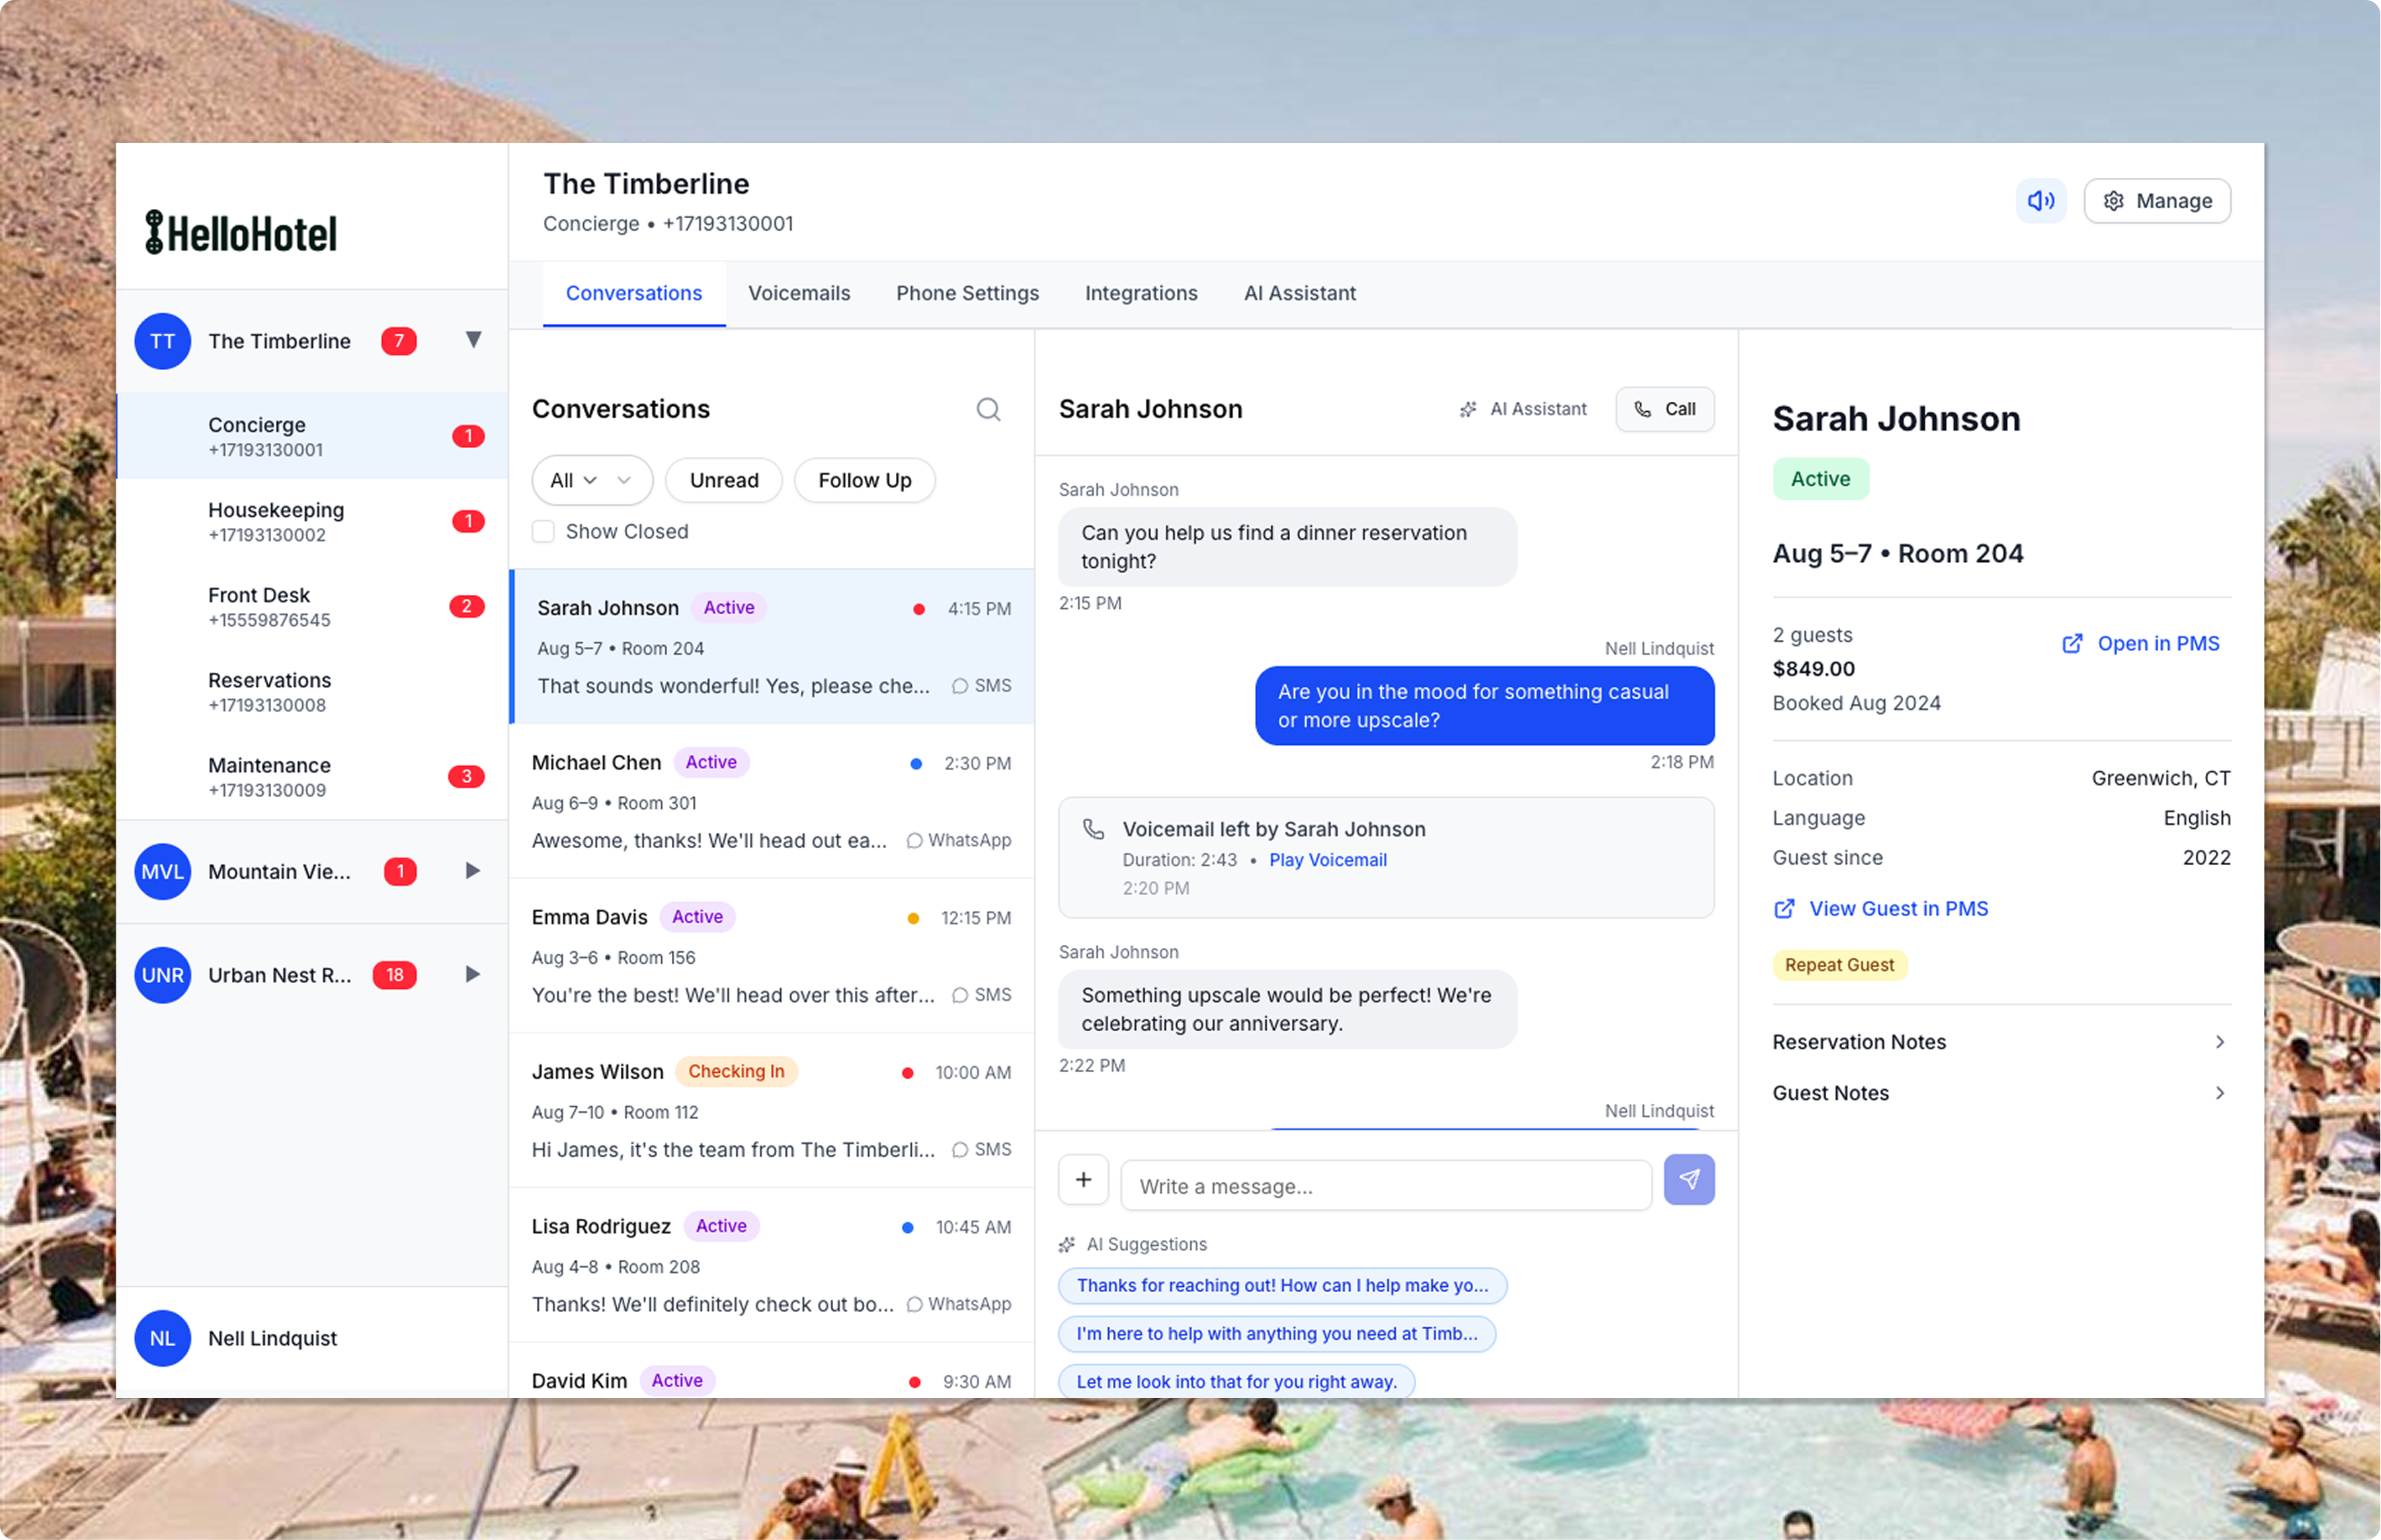Open the Phone Settings tab
This screenshot has width=2381, height=1540.
tap(967, 293)
